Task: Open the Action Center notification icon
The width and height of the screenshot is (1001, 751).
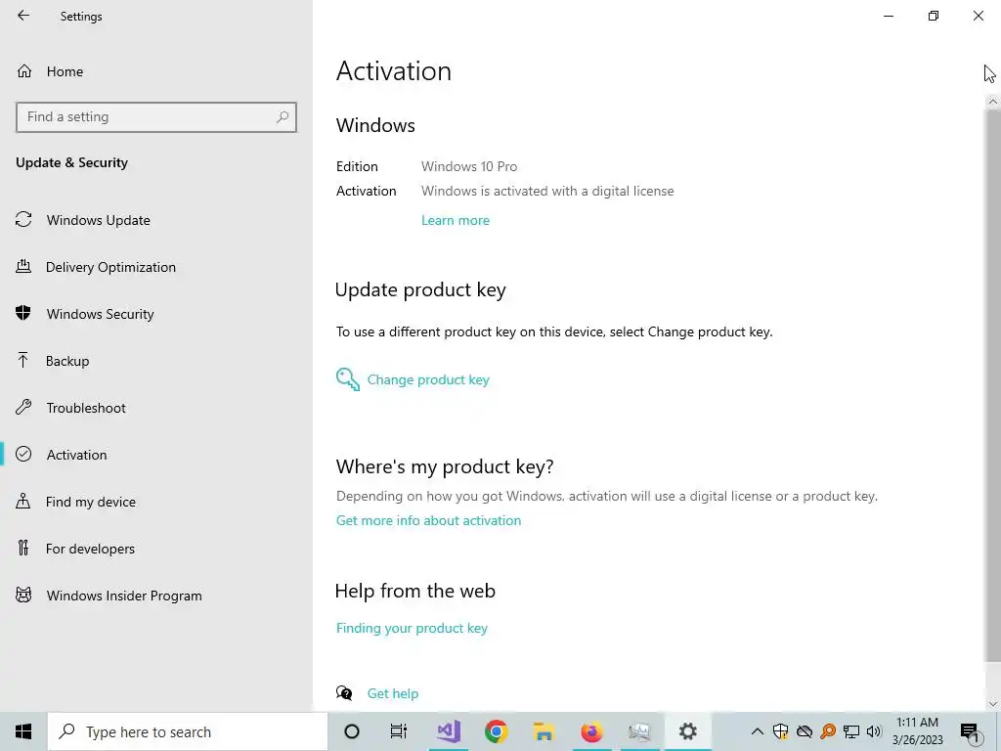Action: pyautogui.click(x=970, y=731)
